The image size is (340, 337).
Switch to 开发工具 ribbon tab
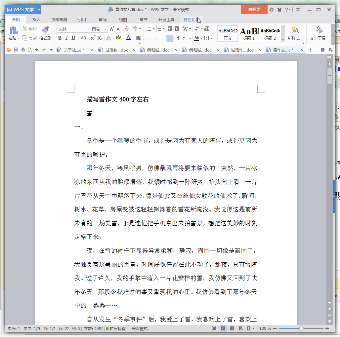[x=166, y=20]
